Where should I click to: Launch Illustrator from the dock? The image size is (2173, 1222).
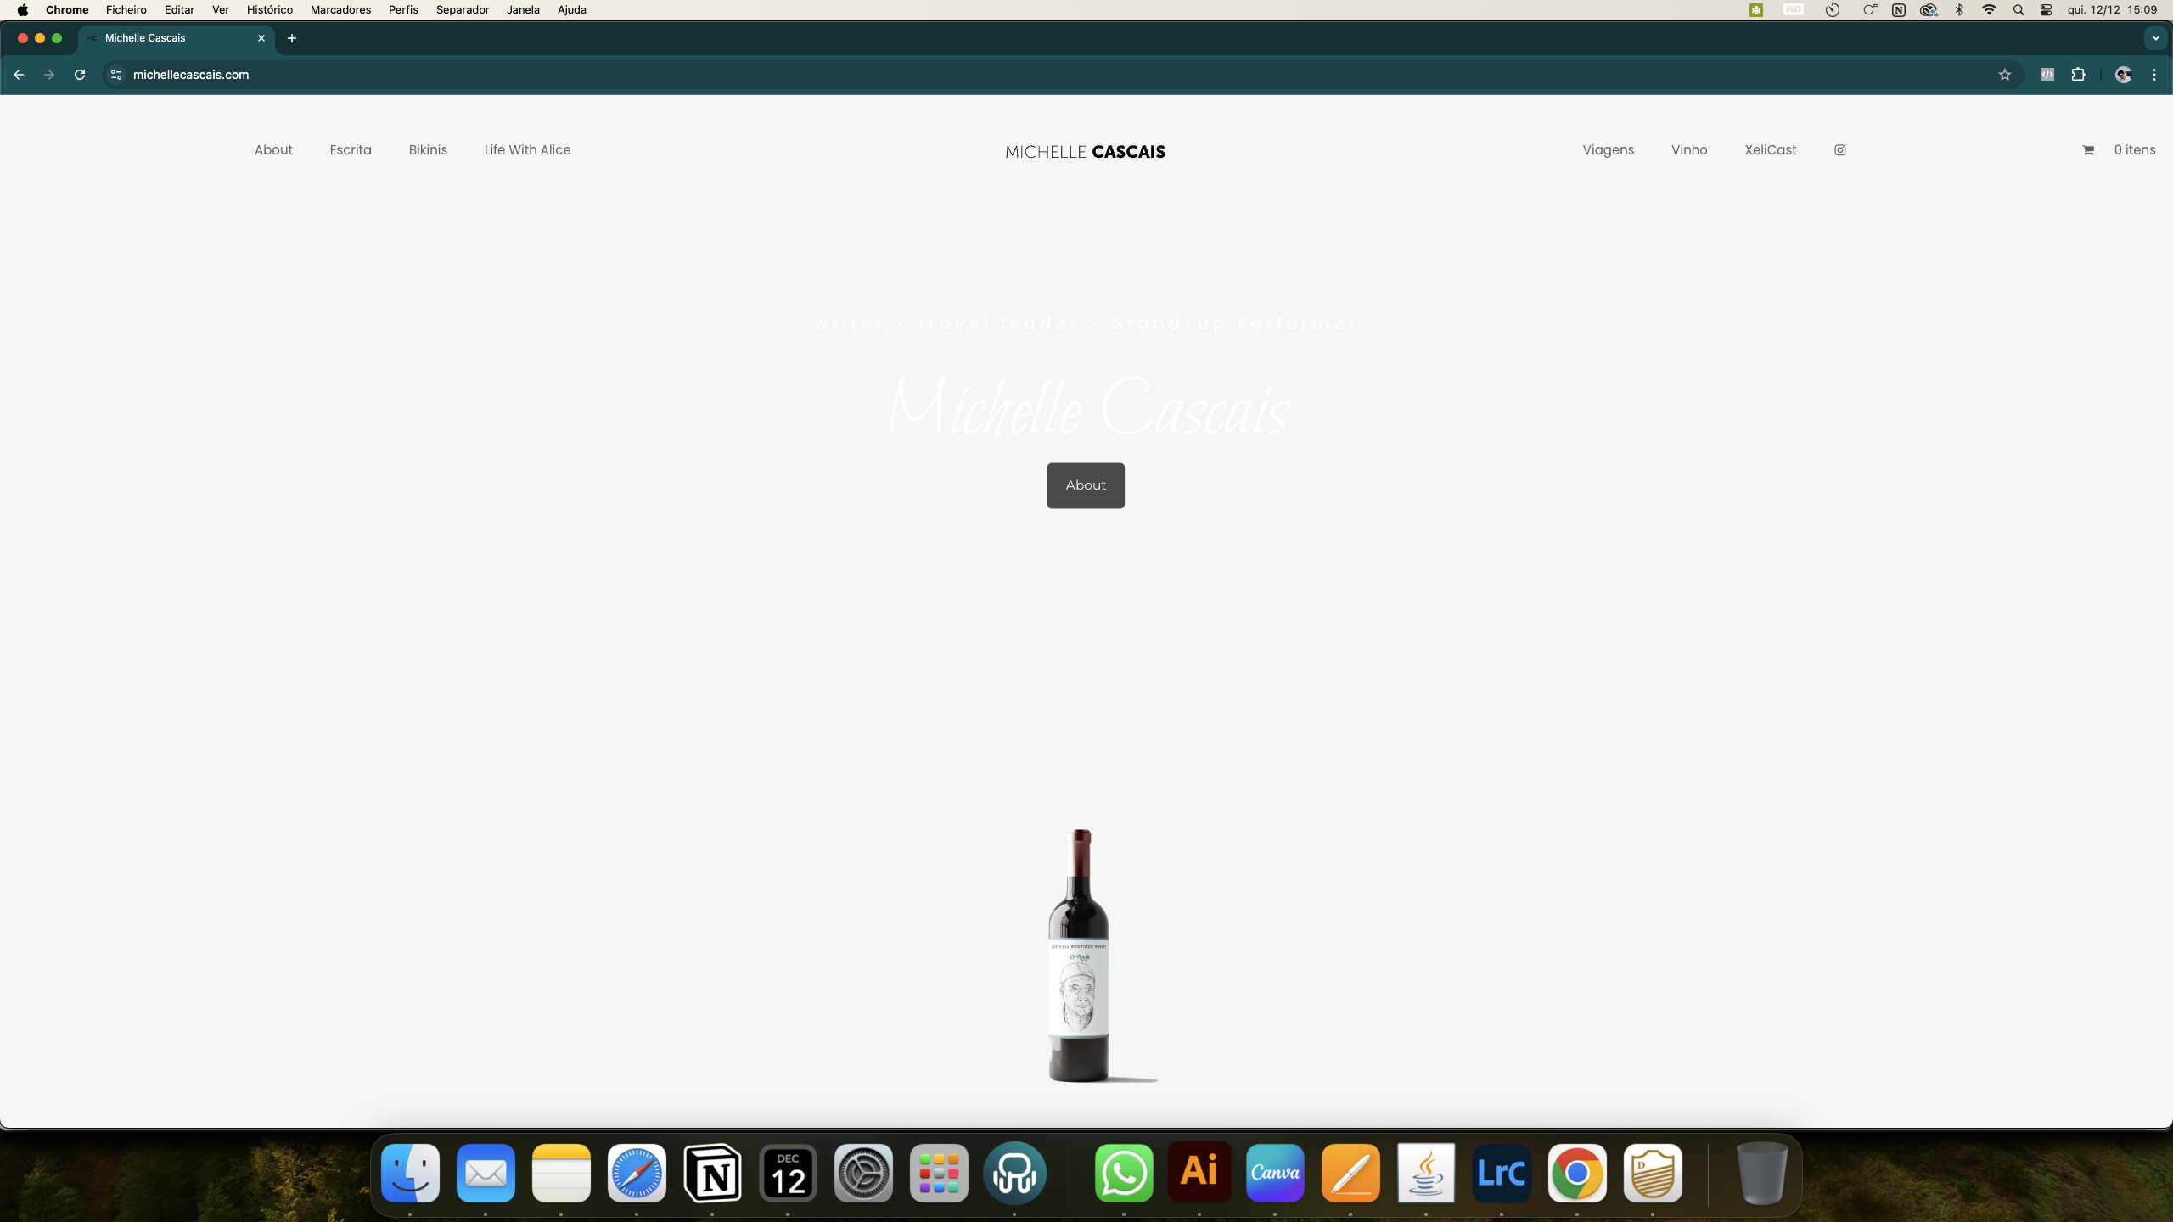click(x=1200, y=1174)
